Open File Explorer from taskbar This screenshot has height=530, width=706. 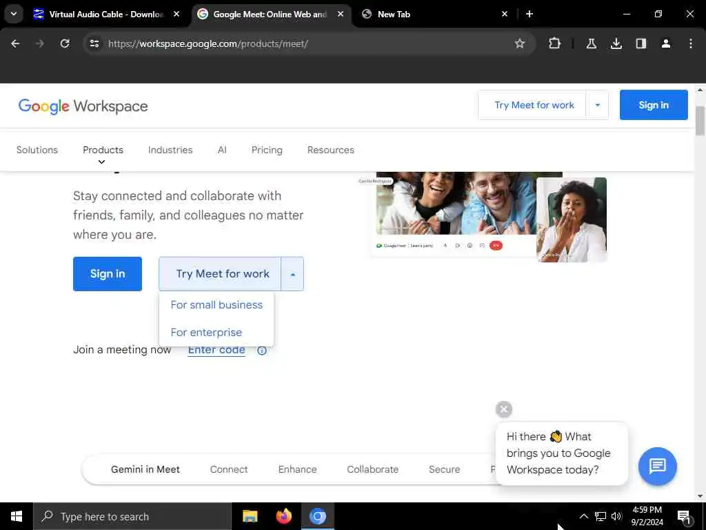point(250,516)
